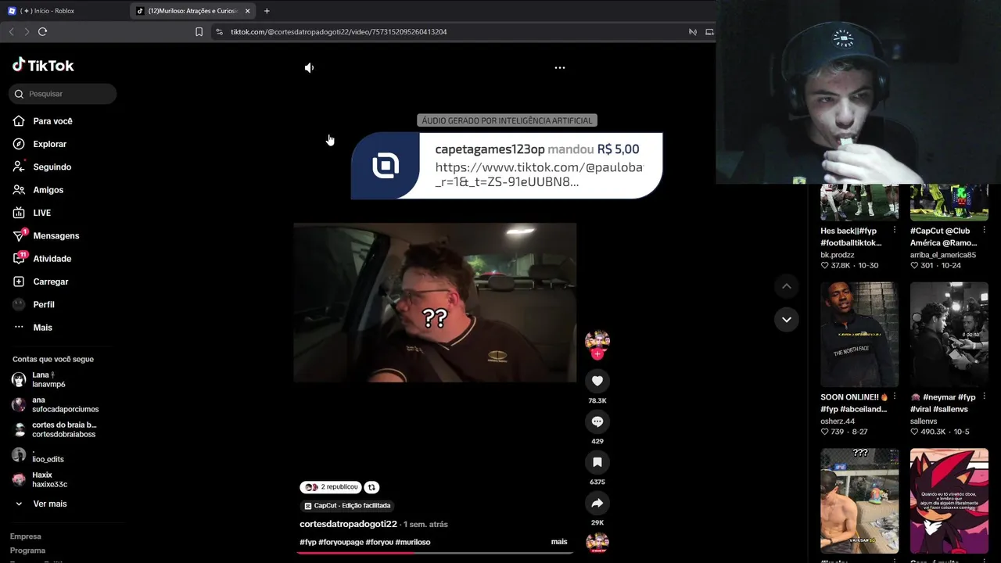Click the donation alert link from capetagames123op
This screenshot has height=563, width=1001.
[539, 174]
